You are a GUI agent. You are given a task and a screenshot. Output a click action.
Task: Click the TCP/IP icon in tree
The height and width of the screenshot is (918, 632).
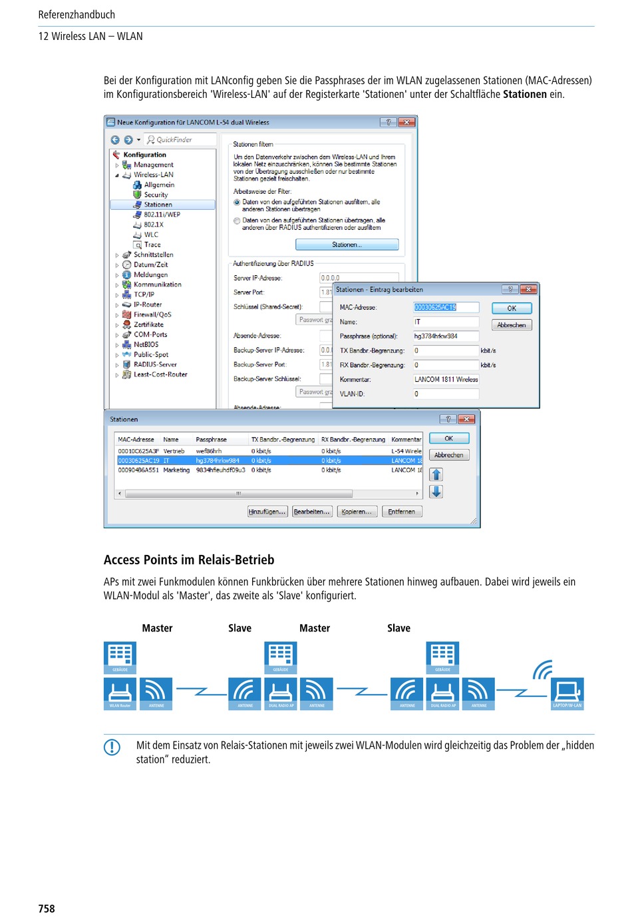click(x=127, y=294)
